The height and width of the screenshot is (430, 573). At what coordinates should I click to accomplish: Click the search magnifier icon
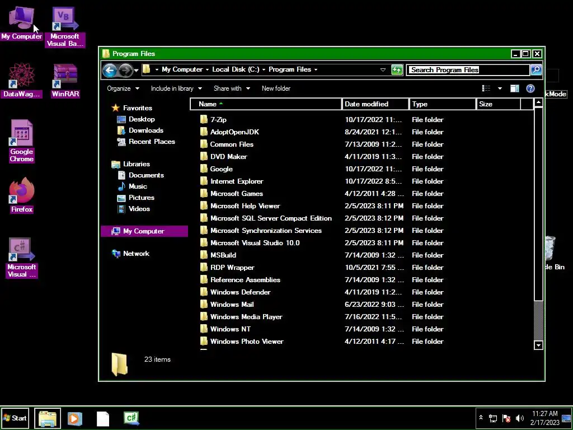click(536, 69)
